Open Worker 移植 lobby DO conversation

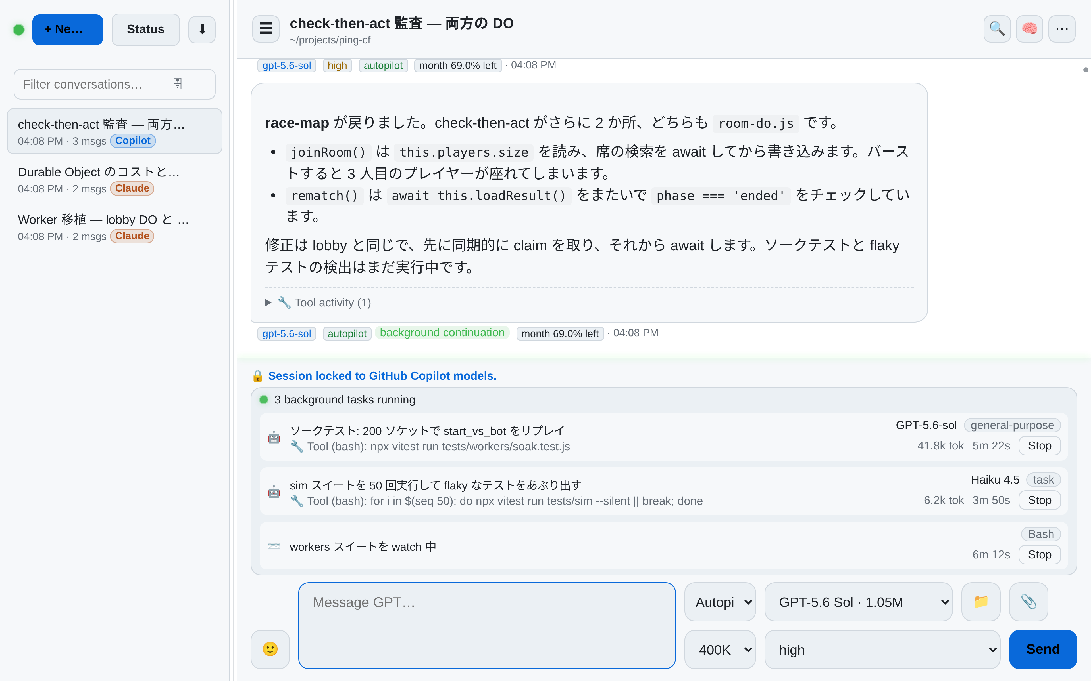114,227
